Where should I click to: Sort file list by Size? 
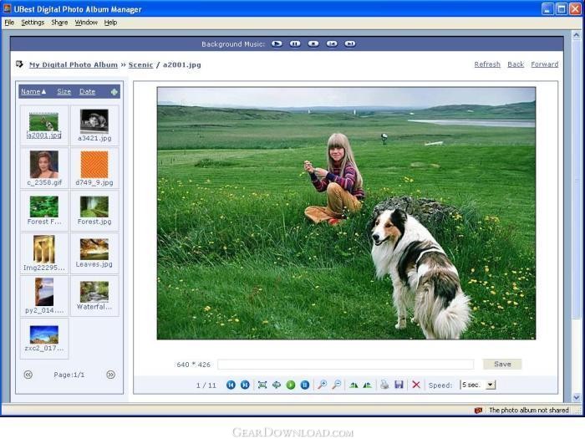[x=64, y=91]
